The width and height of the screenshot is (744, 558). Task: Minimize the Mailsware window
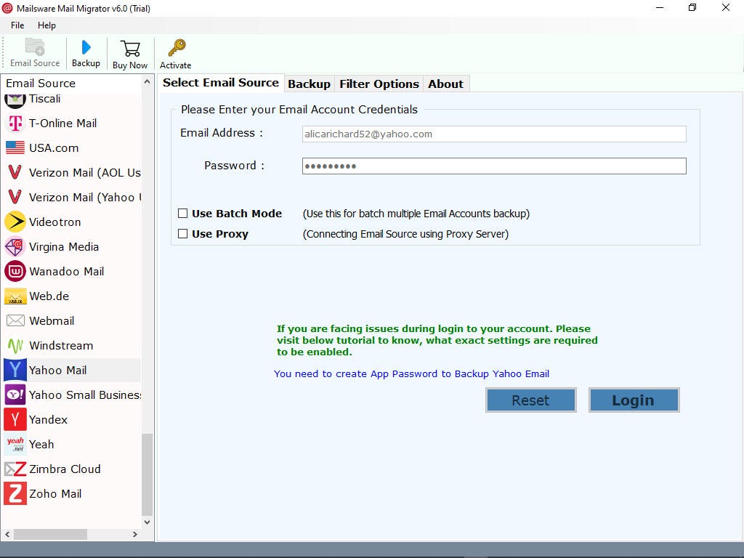point(660,7)
